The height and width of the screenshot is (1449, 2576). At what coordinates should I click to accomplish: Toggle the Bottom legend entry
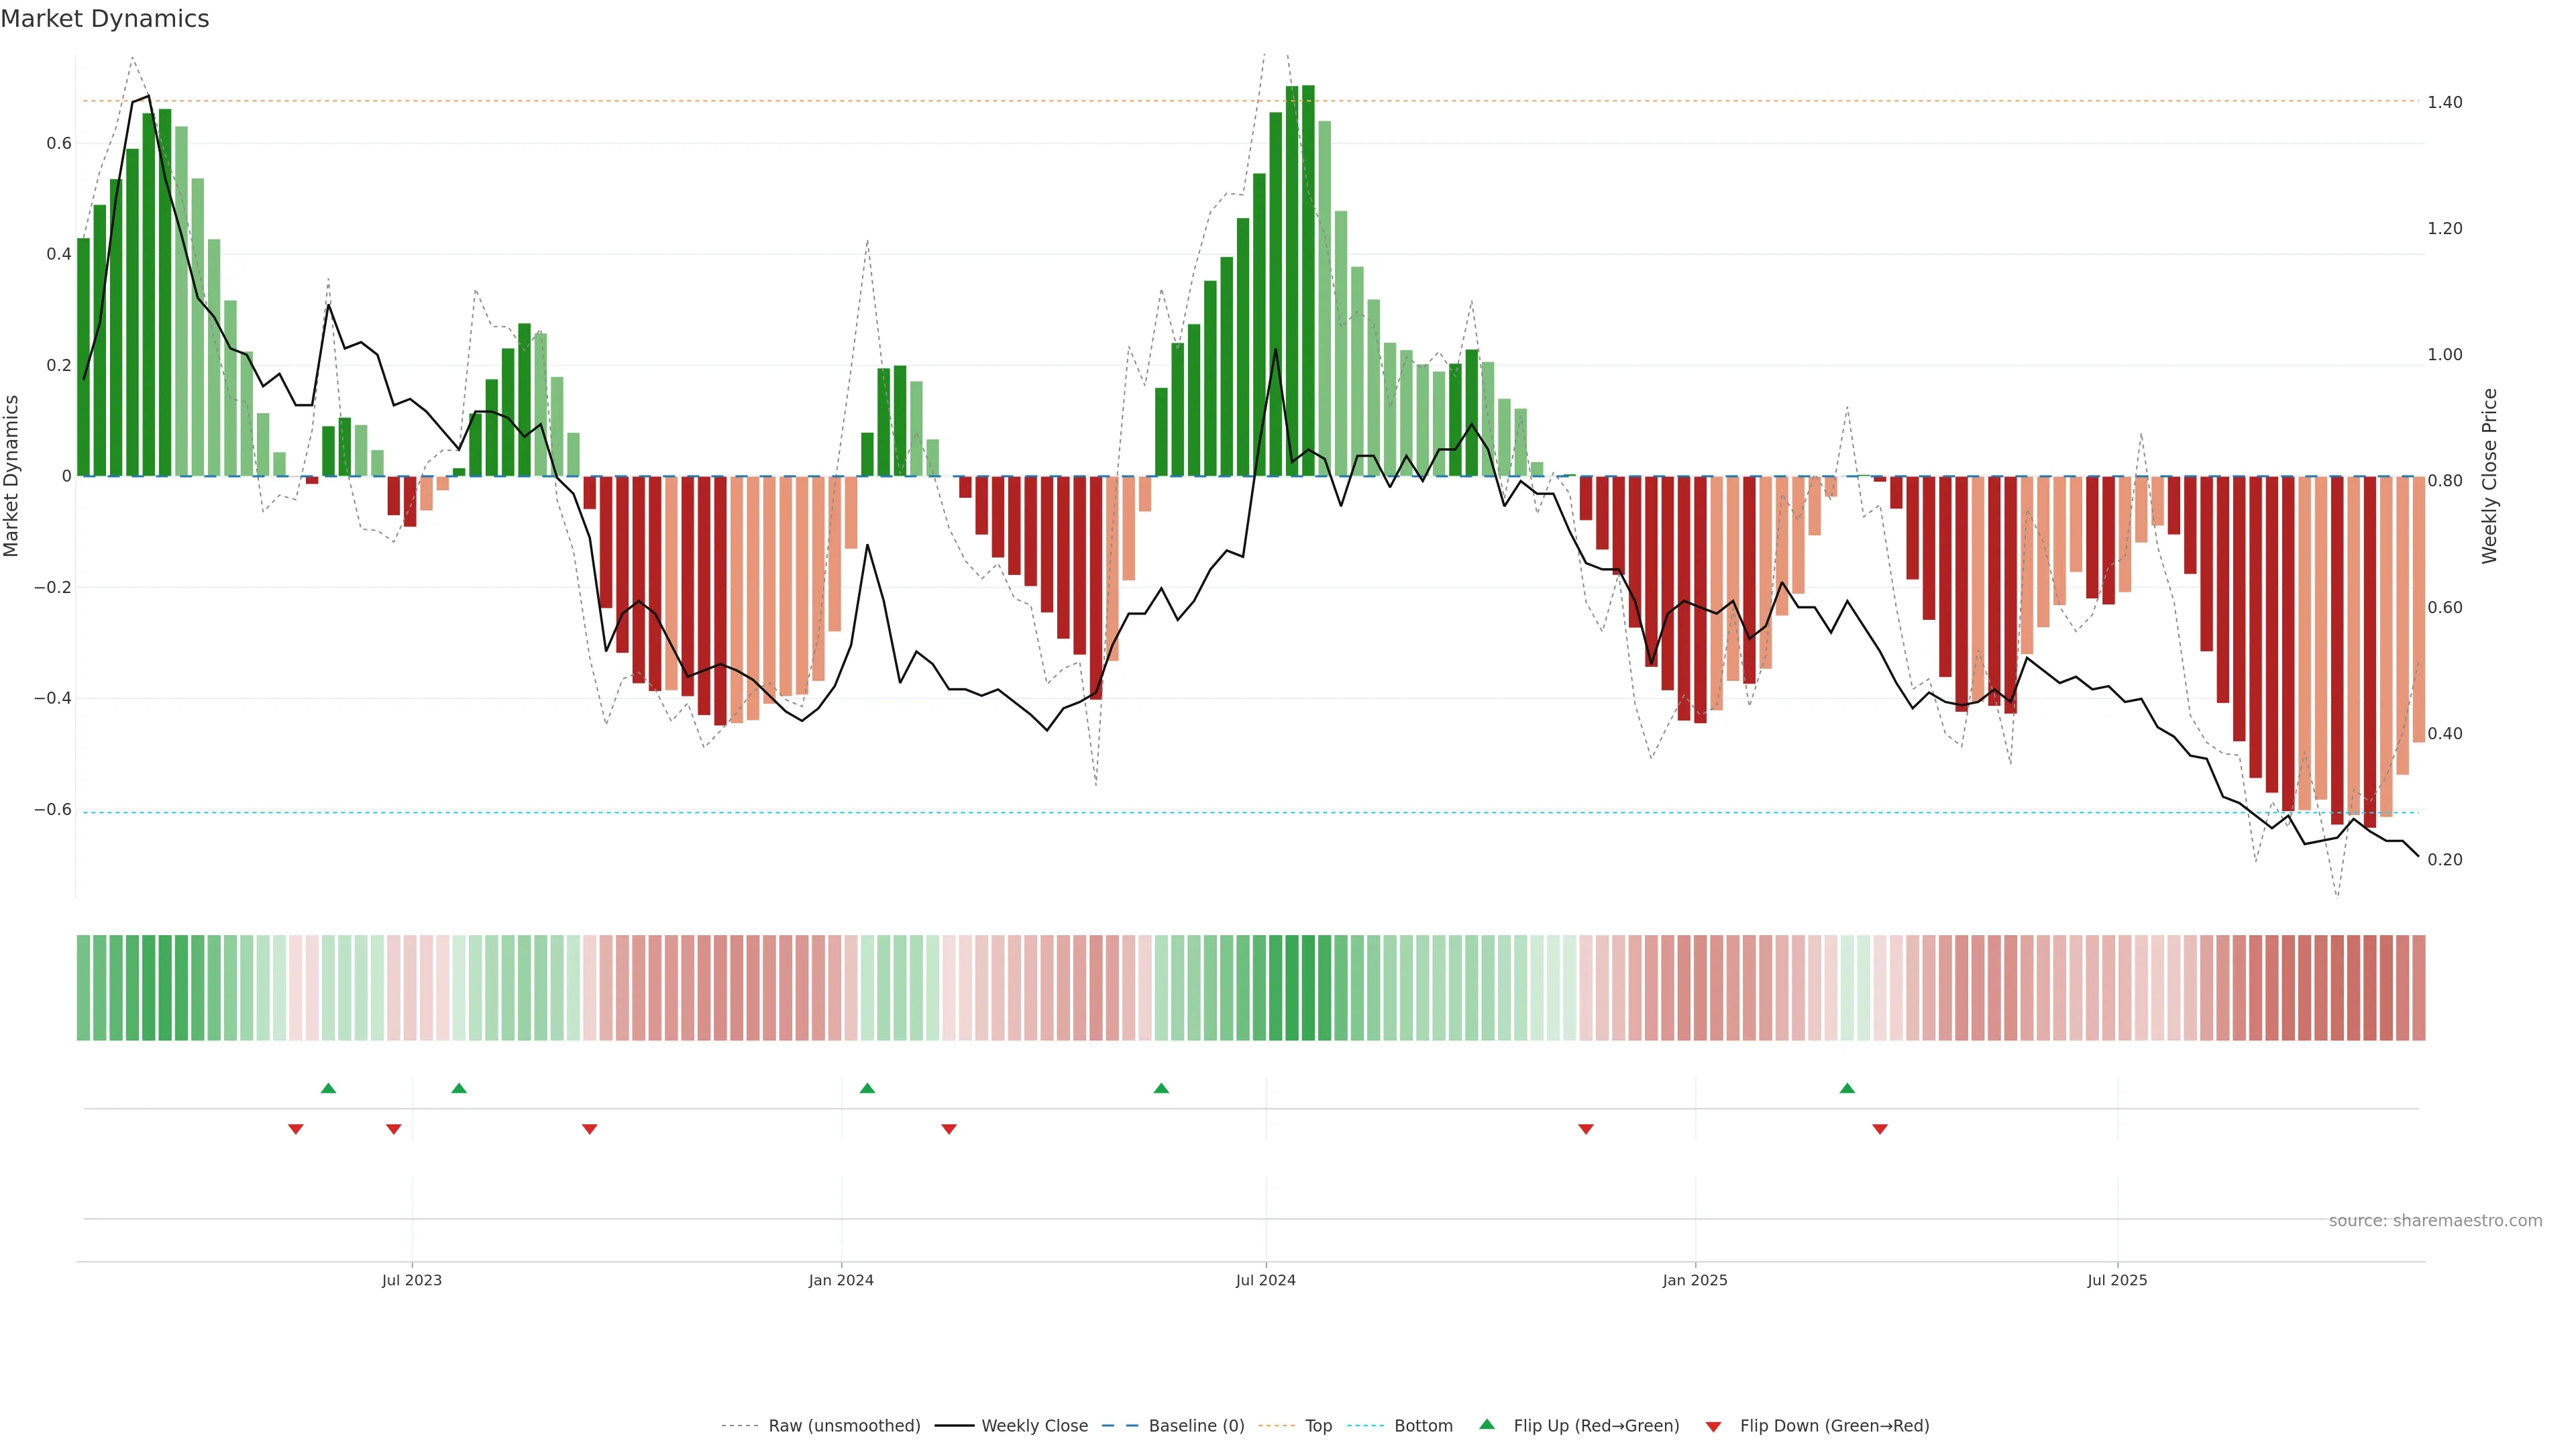coord(1423,1425)
